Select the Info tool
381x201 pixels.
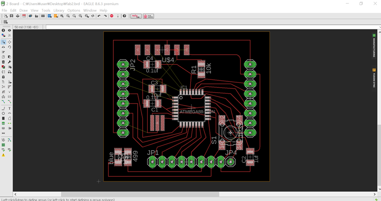3,30
